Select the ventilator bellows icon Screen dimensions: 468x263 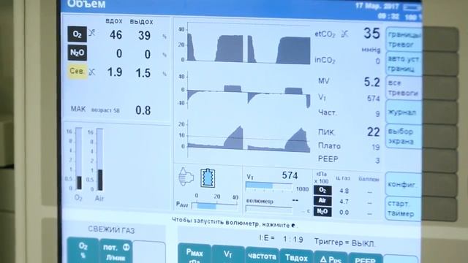tap(208, 178)
